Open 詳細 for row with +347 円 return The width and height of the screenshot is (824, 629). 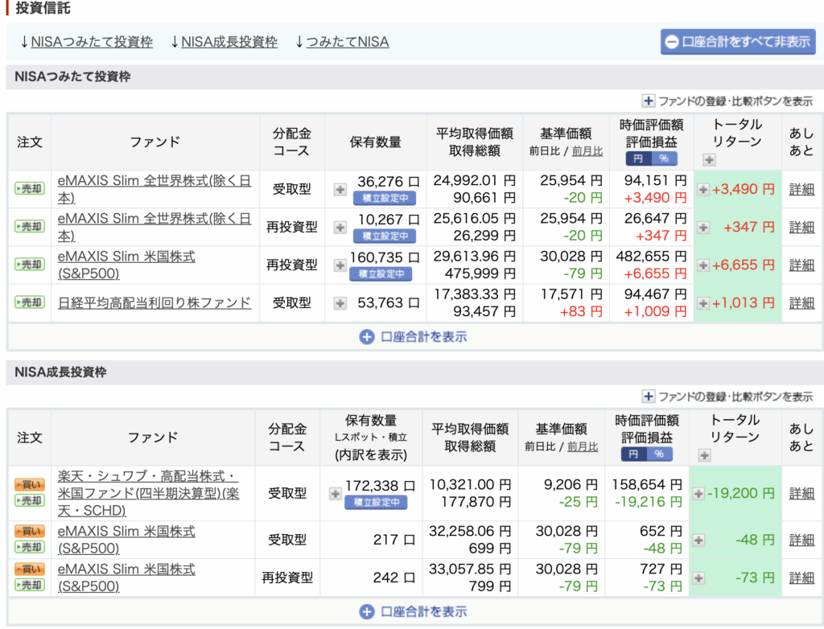click(801, 227)
